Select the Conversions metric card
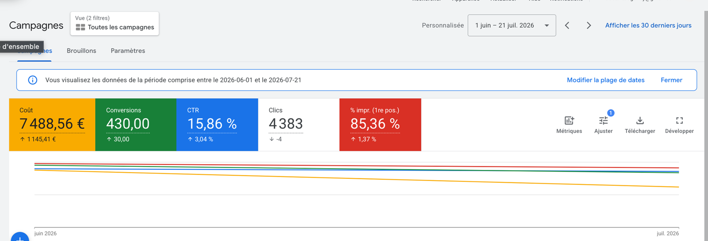 136,124
